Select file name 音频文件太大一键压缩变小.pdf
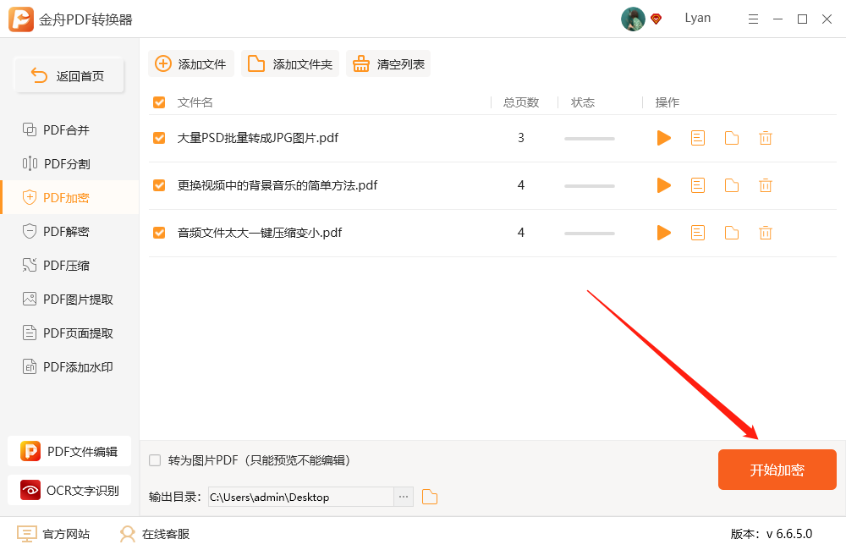This screenshot has height=550, width=846. click(x=260, y=234)
